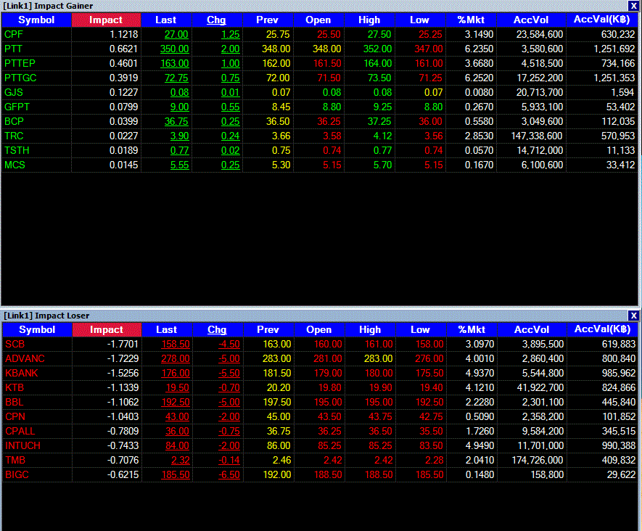Click High header in Impact Gainer table
This screenshot has height=531, width=642.
pyautogui.click(x=369, y=20)
